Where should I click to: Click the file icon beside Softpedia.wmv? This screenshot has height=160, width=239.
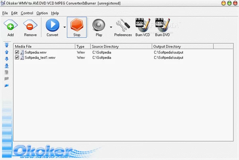[22, 52]
